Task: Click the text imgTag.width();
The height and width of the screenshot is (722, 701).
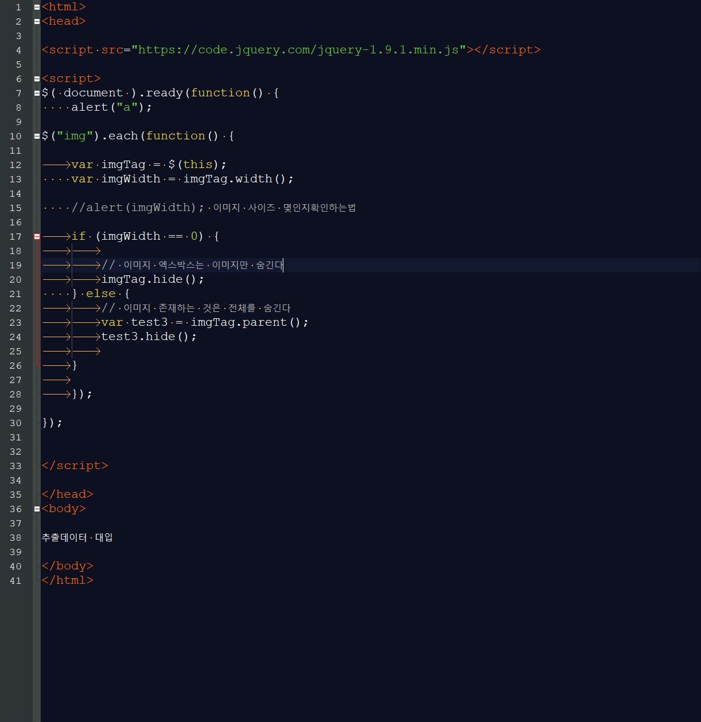Action: [239, 179]
